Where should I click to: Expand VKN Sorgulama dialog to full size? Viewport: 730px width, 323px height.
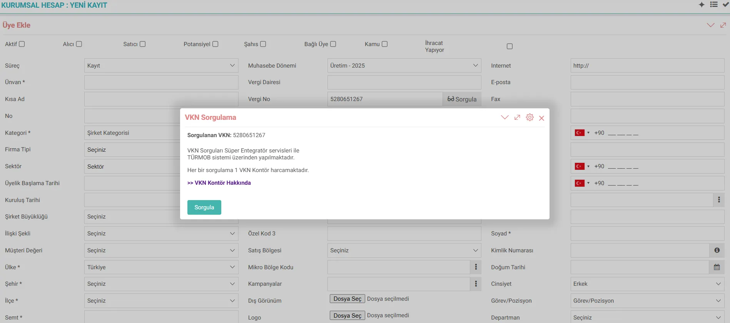click(517, 118)
